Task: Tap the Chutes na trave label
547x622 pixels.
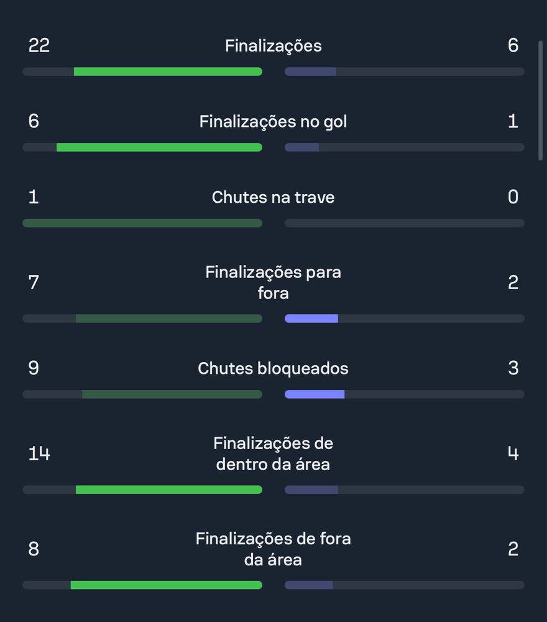Action: [x=273, y=197]
